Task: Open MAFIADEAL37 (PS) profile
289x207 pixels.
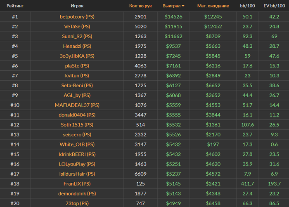Action: pos(77,105)
